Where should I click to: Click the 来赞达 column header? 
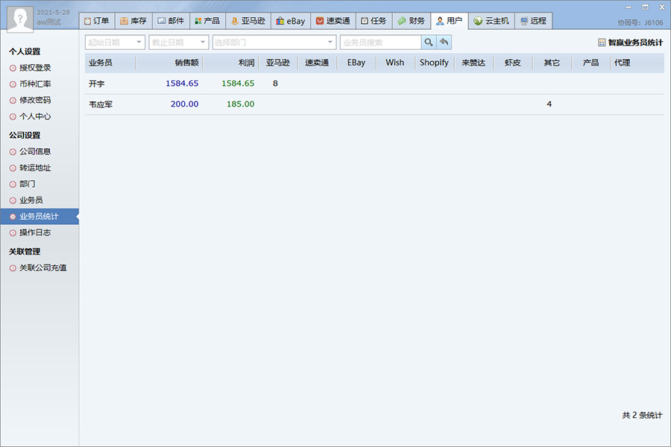tap(473, 63)
